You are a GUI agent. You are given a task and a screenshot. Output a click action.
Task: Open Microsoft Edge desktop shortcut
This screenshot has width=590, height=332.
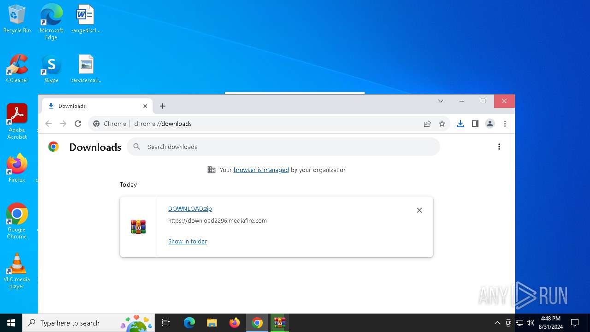click(x=51, y=22)
